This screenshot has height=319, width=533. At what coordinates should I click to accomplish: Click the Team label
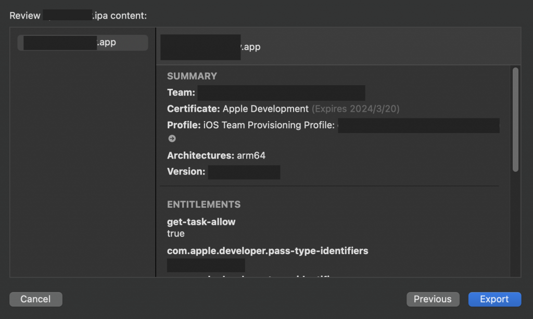pos(181,93)
